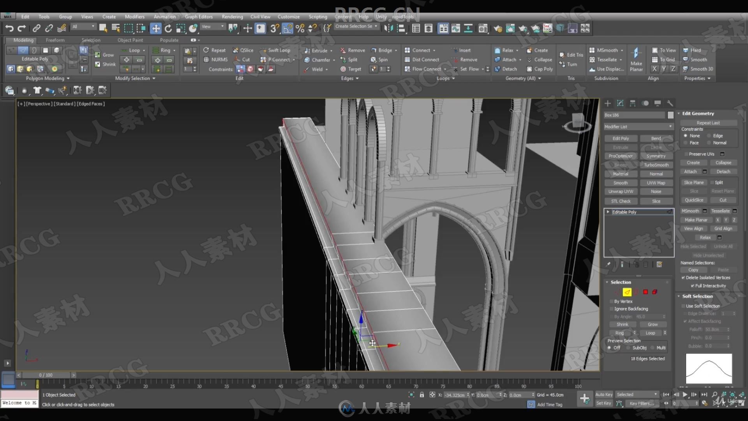The width and height of the screenshot is (748, 421).
Task: Click the TurboSmooth modifier icon
Action: coord(656,165)
